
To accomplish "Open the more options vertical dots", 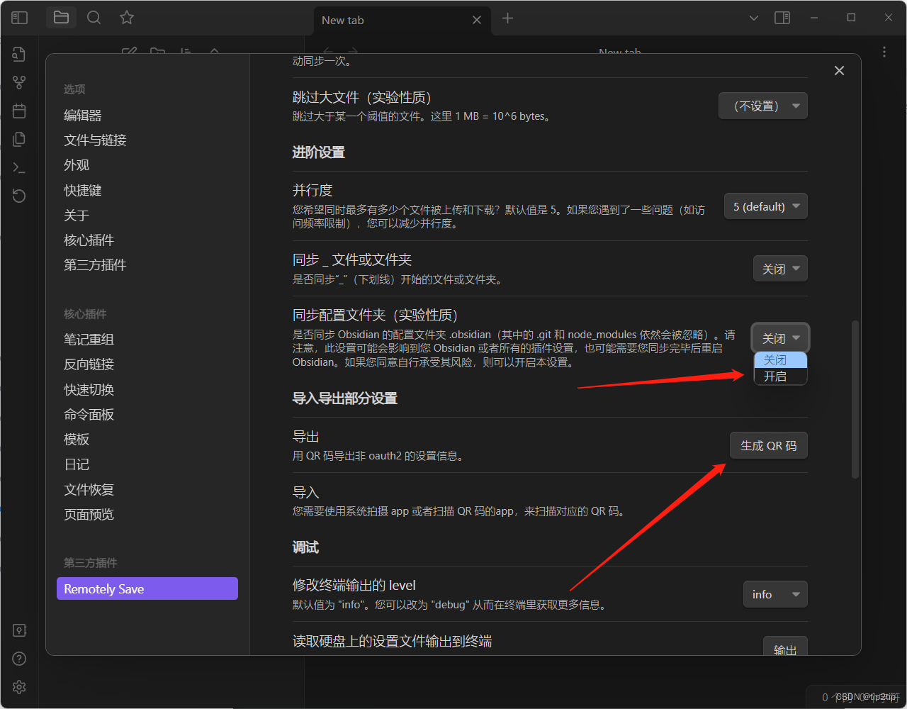I will click(x=884, y=52).
